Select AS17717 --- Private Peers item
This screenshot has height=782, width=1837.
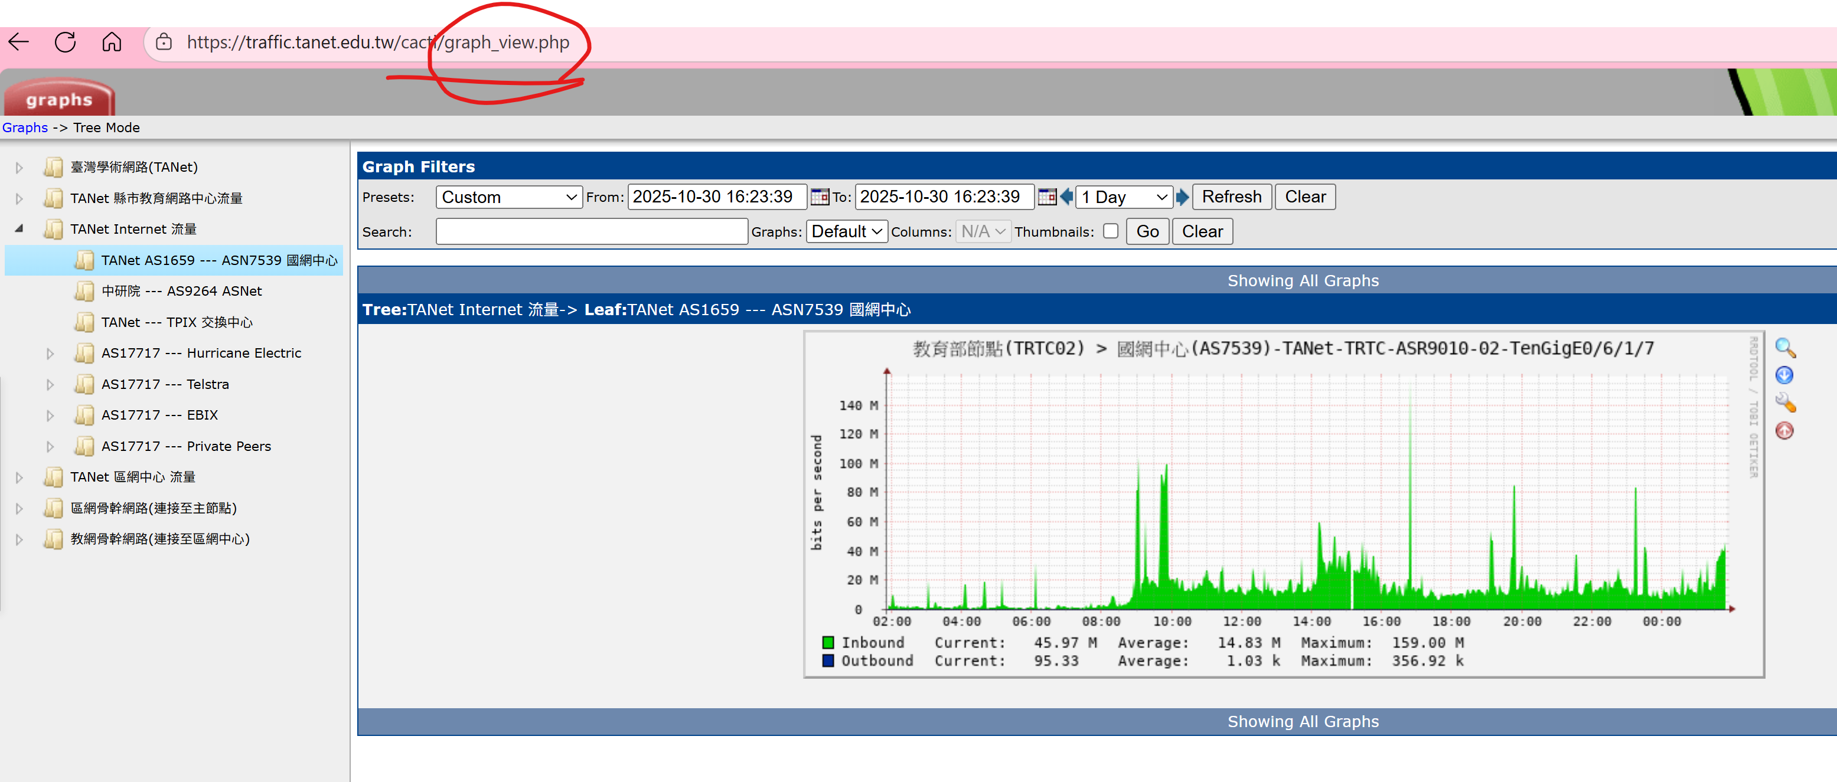[185, 446]
